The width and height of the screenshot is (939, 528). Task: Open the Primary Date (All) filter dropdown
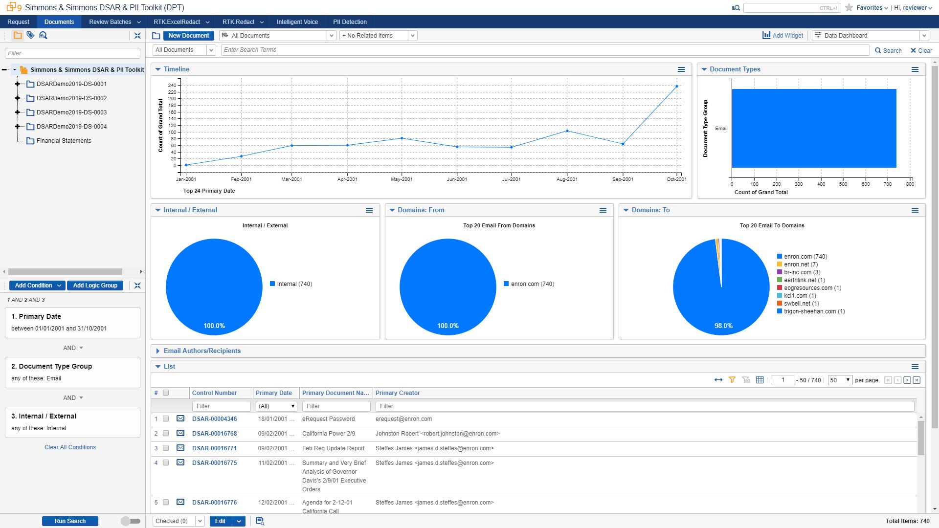click(276, 406)
